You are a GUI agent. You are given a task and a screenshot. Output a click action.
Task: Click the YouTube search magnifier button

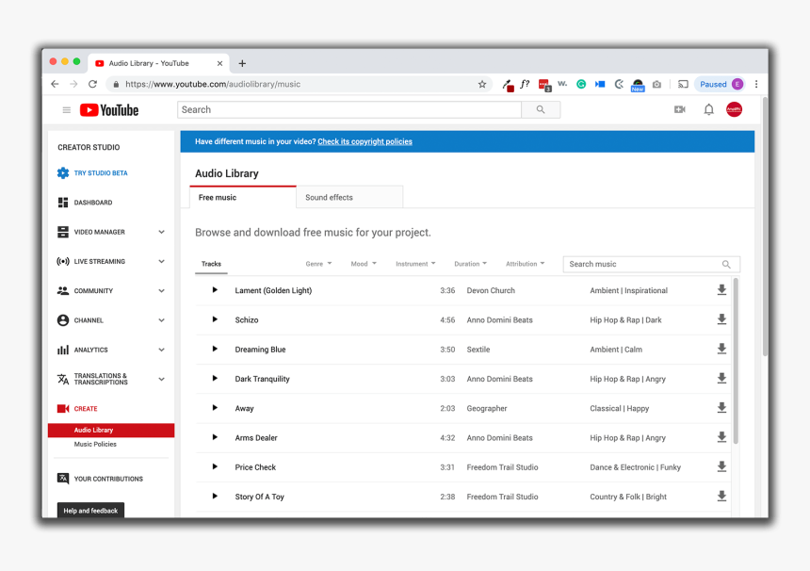click(x=541, y=109)
